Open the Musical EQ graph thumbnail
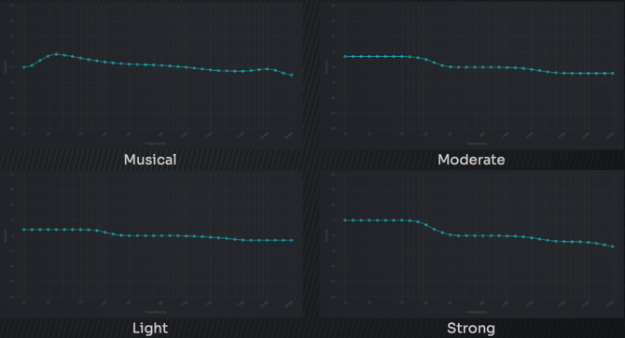This screenshot has width=625, height=338. (151, 75)
